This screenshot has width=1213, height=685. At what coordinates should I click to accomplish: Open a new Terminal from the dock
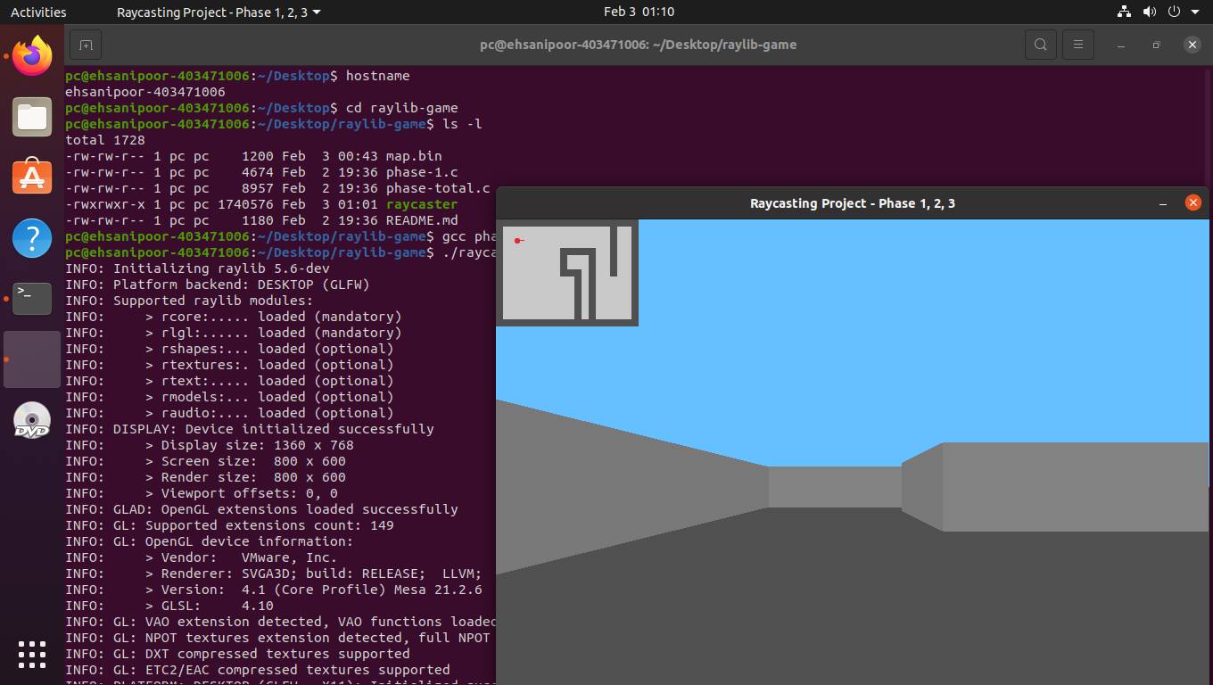tap(31, 298)
